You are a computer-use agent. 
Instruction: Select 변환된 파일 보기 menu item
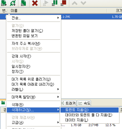[x=33, y=36]
